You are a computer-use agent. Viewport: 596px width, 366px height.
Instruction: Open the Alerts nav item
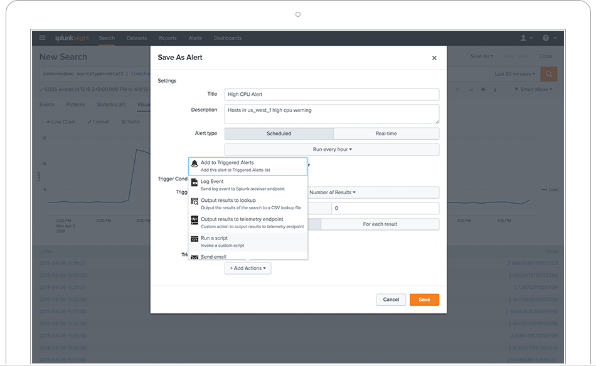tap(195, 38)
